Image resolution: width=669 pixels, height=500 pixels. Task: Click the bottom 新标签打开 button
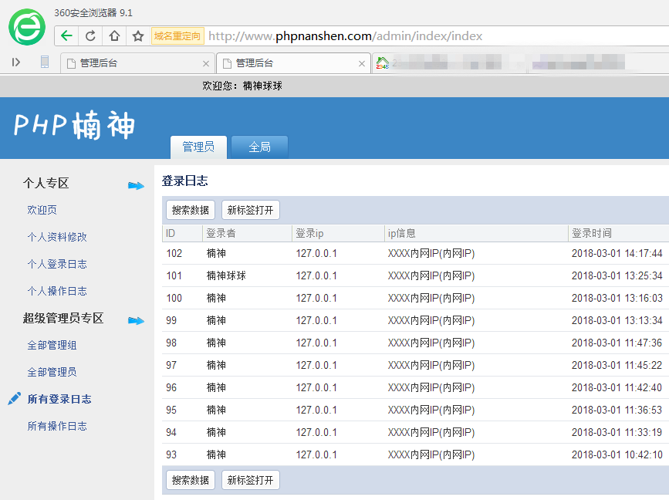(x=251, y=480)
